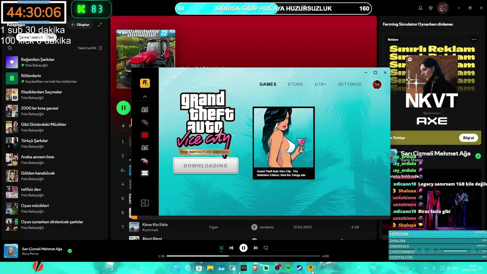Open the SETTINGS tab in Rockstar launcher
487x274 pixels.
coord(350,84)
